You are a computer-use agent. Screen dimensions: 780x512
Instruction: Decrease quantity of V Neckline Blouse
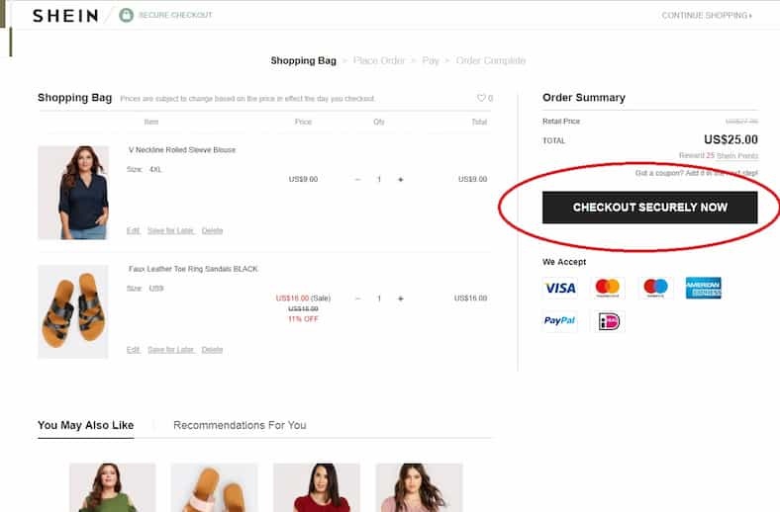tap(357, 180)
